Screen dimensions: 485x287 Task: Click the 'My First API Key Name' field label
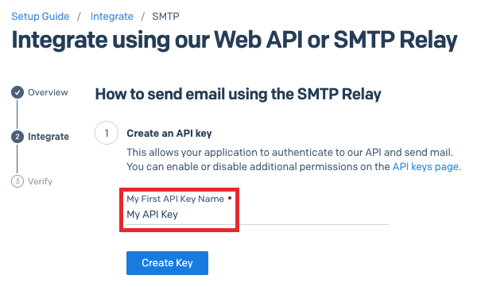(176, 199)
